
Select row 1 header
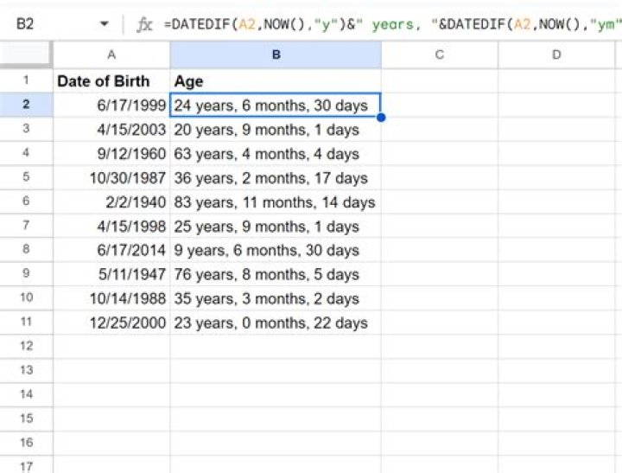(x=26, y=81)
